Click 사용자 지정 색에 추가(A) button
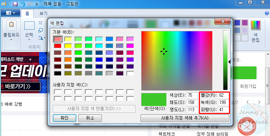Viewport: 270px width, 136px height. [185, 118]
